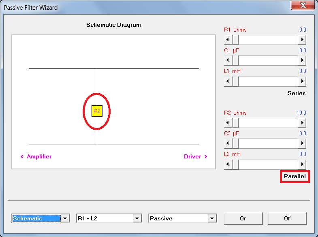Click the R2 ohms slider thumb
Viewport: 318px width, 237px height.
pyautogui.click(x=235, y=123)
